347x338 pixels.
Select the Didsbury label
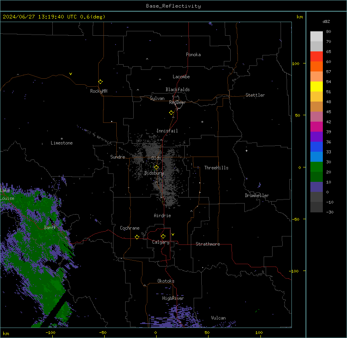click(x=154, y=173)
